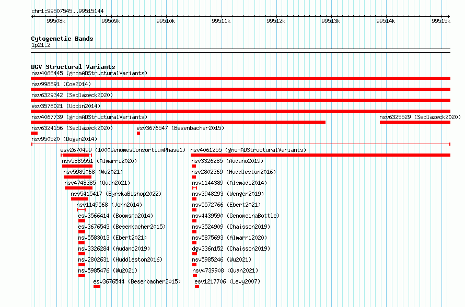Click the red bar under nsv4066445

pyautogui.click(x=240, y=78)
